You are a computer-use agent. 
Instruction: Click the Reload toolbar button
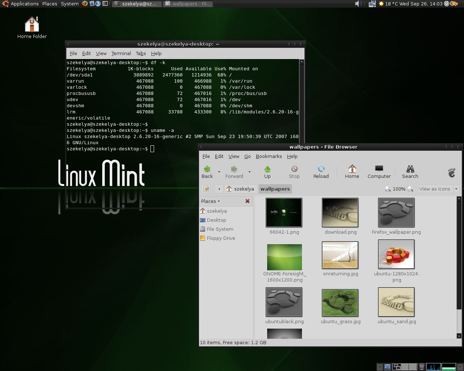pyautogui.click(x=321, y=172)
